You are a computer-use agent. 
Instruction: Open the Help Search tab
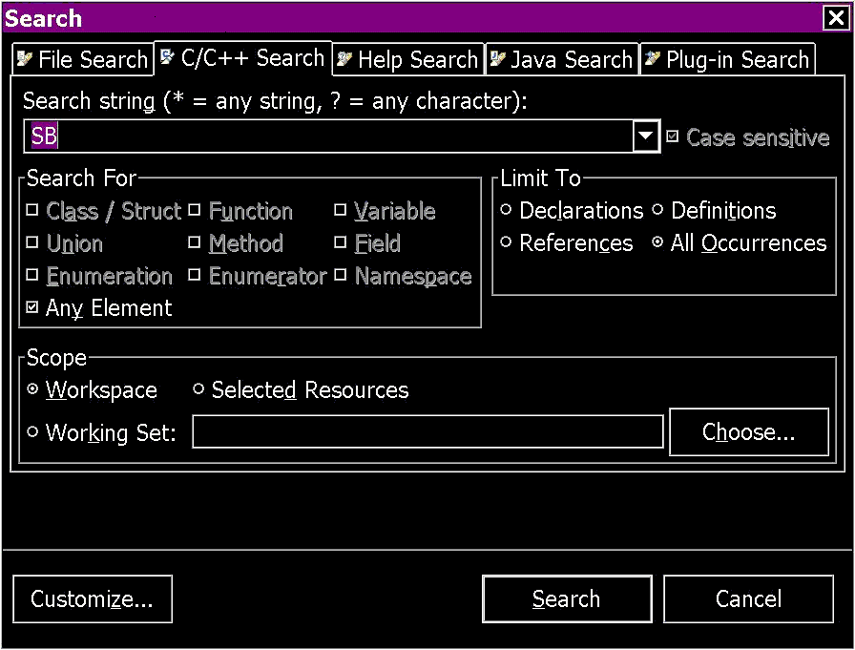coord(407,59)
